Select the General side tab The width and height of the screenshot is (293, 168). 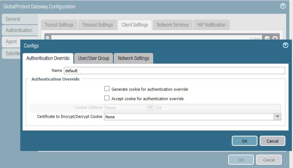coord(20,19)
